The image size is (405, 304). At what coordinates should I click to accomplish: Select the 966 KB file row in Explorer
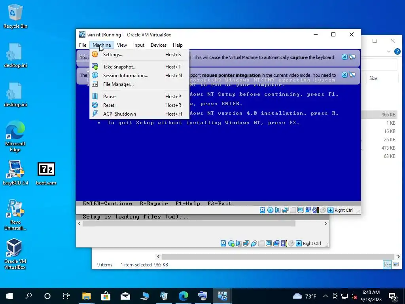(x=379, y=115)
